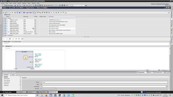Click the Name field showing RACK_FLT
The width and height of the screenshot is (173, 97).
(104, 82)
